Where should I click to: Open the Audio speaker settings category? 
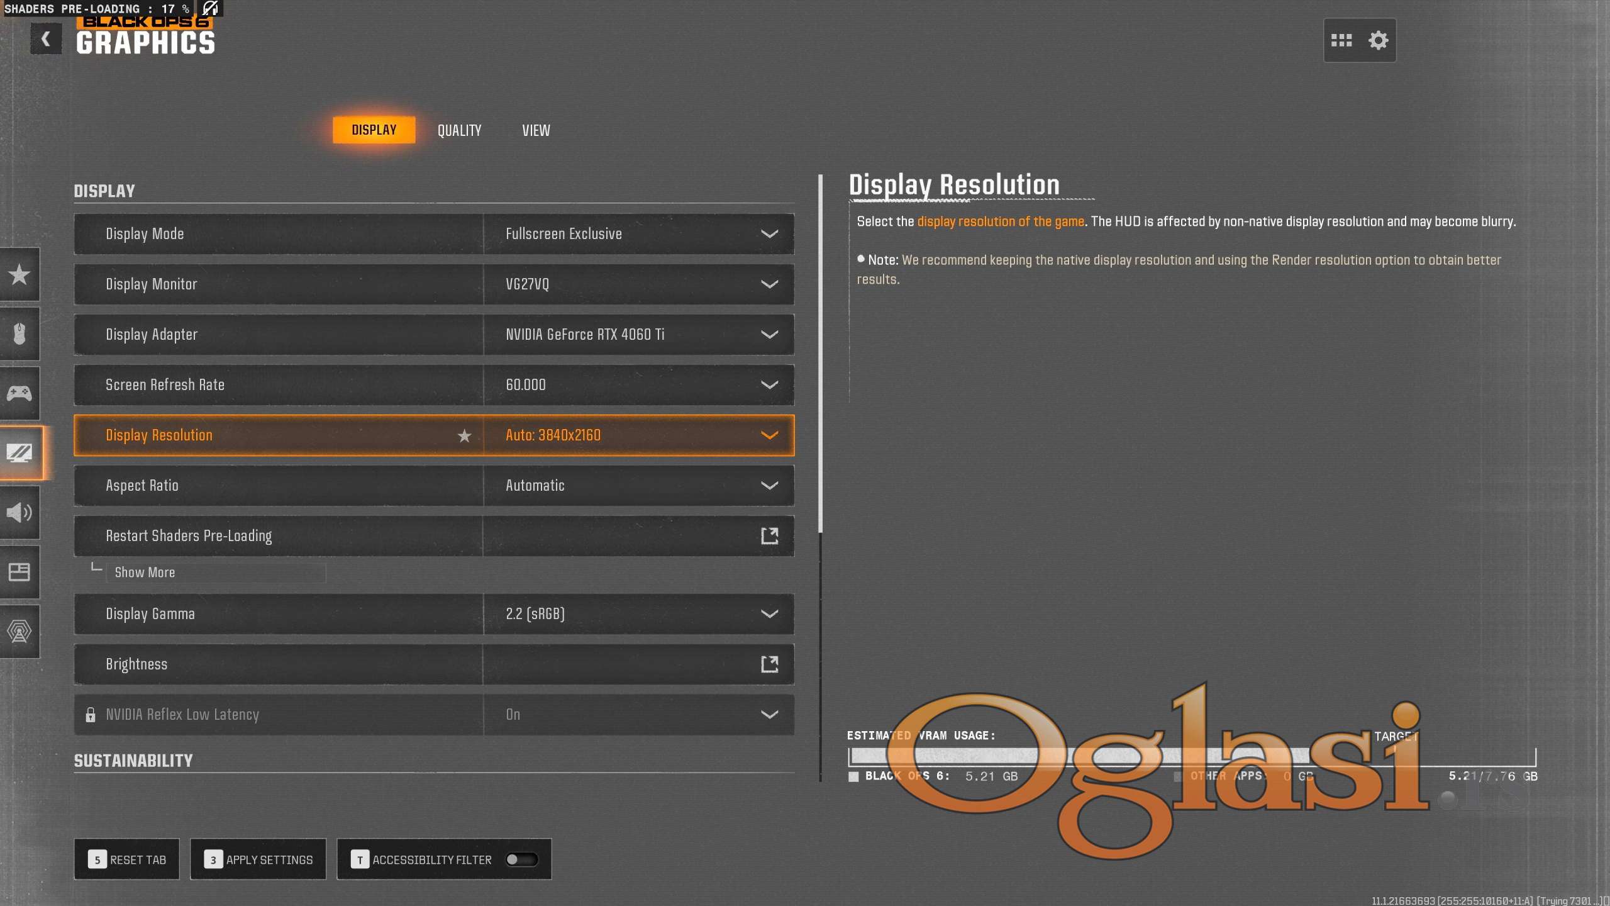[x=19, y=512]
